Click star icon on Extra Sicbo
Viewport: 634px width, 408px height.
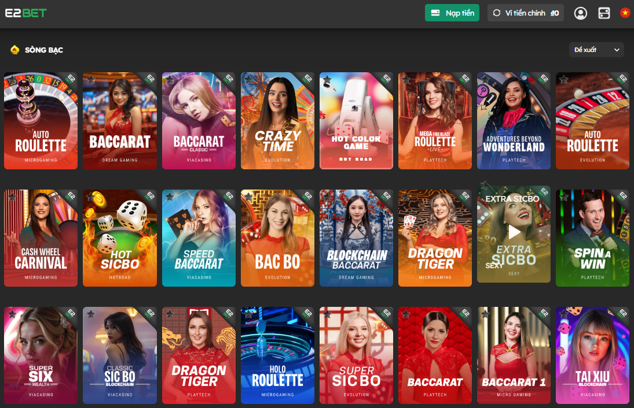[485, 186]
